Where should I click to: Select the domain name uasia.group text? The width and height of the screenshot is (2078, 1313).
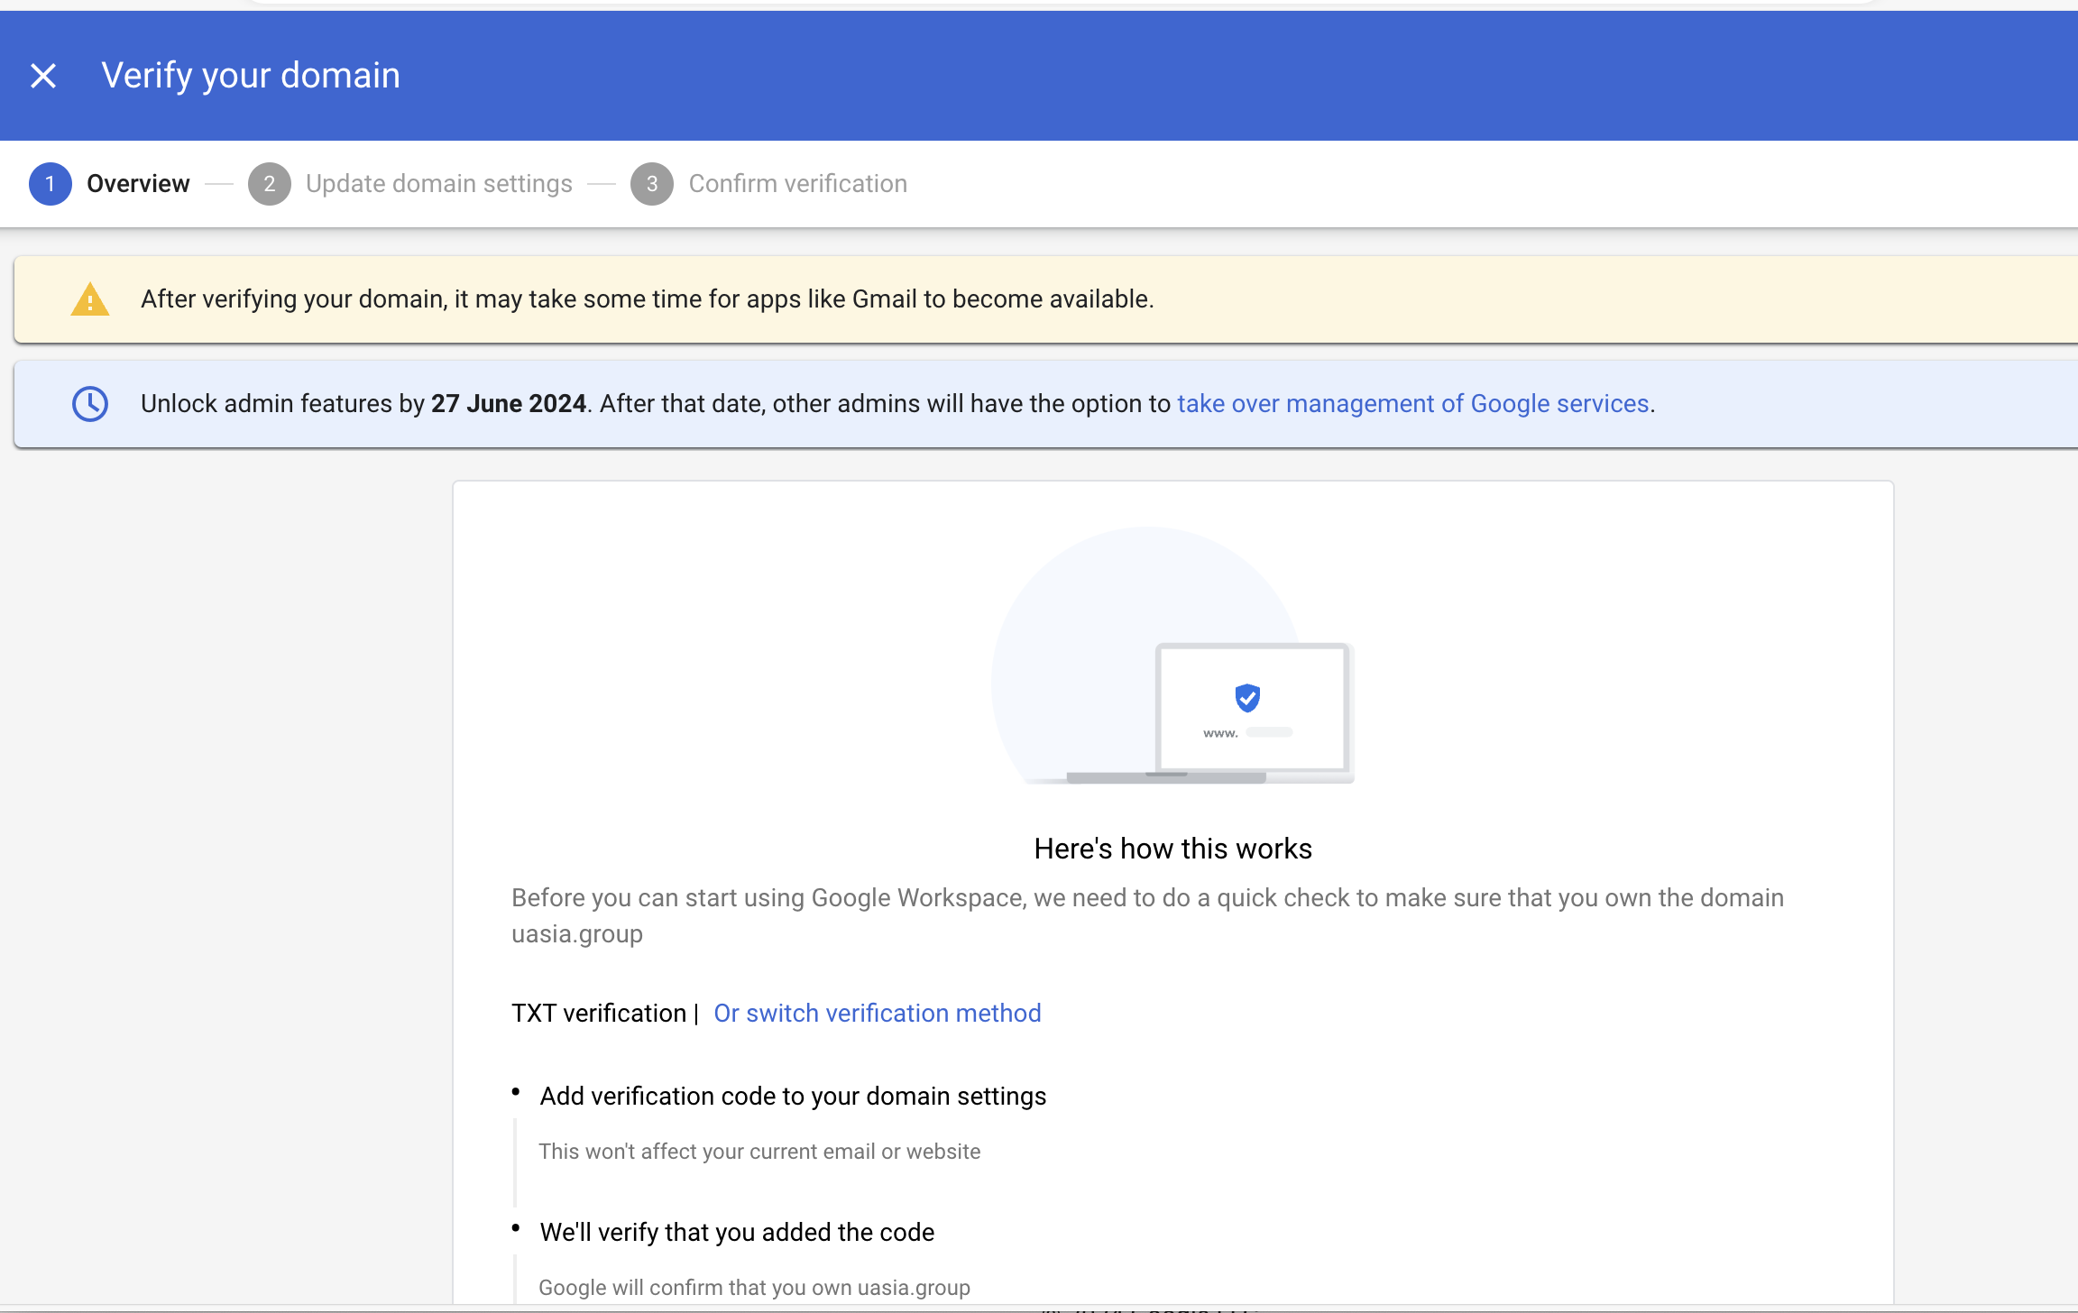tap(576, 933)
